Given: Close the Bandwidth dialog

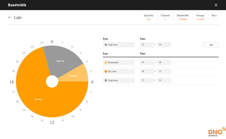Looking at the screenshot, I should coord(216,5).
